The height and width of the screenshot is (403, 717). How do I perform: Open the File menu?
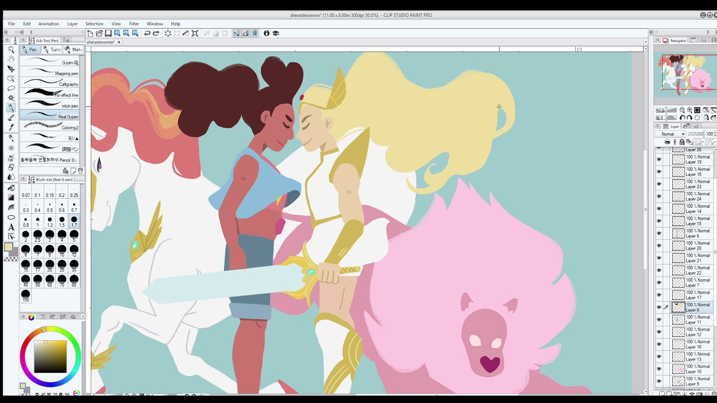pos(11,24)
